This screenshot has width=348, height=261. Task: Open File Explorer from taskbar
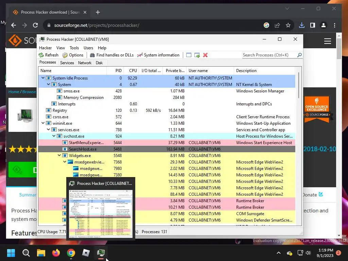point(41,253)
